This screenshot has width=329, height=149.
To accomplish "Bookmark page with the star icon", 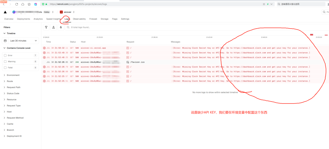I will point(29,4).
